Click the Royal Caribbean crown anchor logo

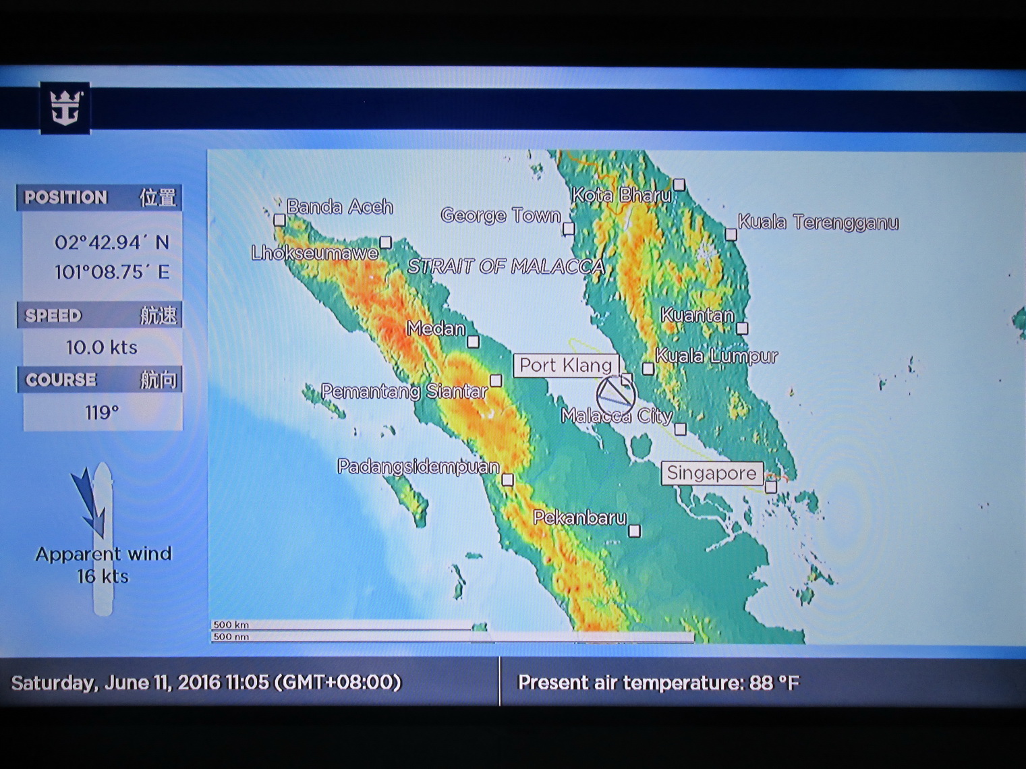65,108
